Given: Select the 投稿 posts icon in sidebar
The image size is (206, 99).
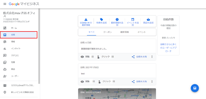Looking at the screenshot, I should [5, 35].
